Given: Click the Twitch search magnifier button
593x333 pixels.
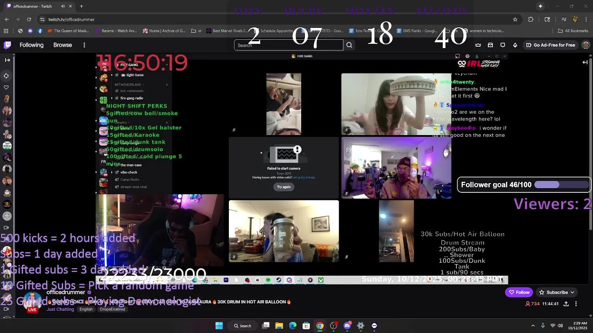Looking at the screenshot, I should tap(349, 45).
